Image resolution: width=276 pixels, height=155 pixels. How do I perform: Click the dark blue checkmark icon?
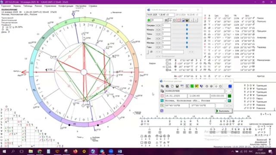(201, 86)
